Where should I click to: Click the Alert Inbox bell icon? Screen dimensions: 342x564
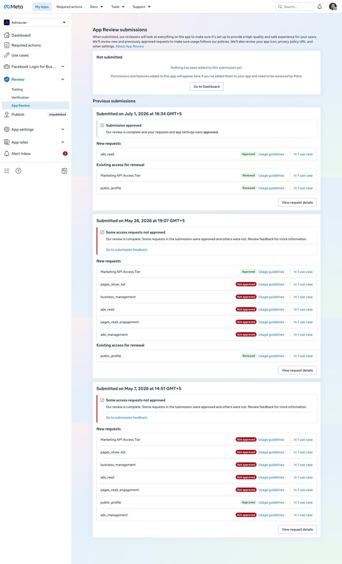[7, 154]
